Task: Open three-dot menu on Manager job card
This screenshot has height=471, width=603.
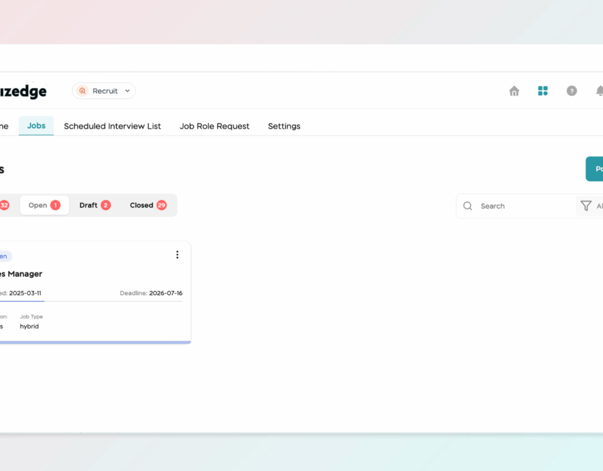Action: 177,254
